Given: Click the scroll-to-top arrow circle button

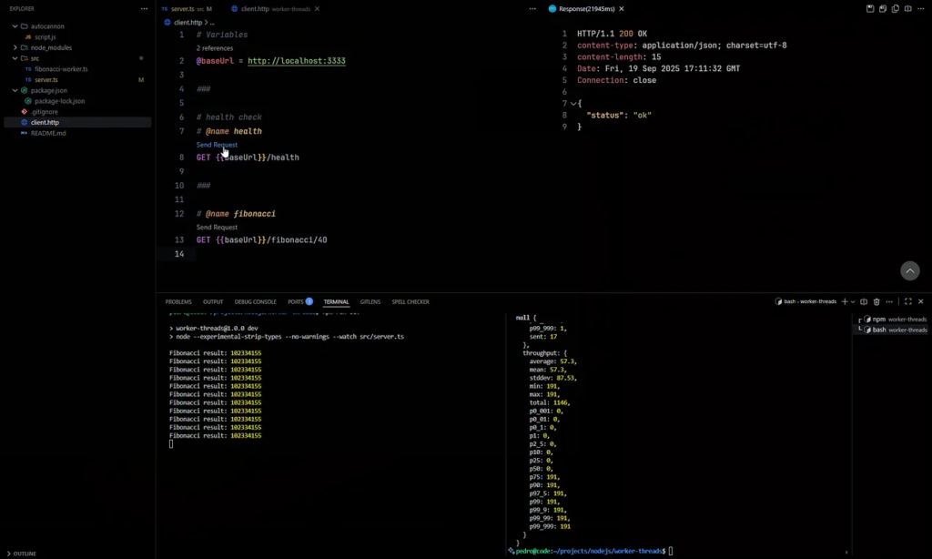Looking at the screenshot, I should (909, 270).
